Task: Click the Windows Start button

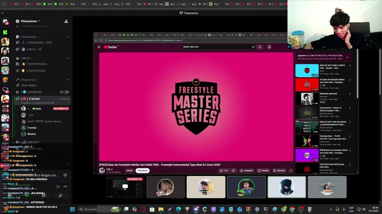Action: click(x=72, y=209)
